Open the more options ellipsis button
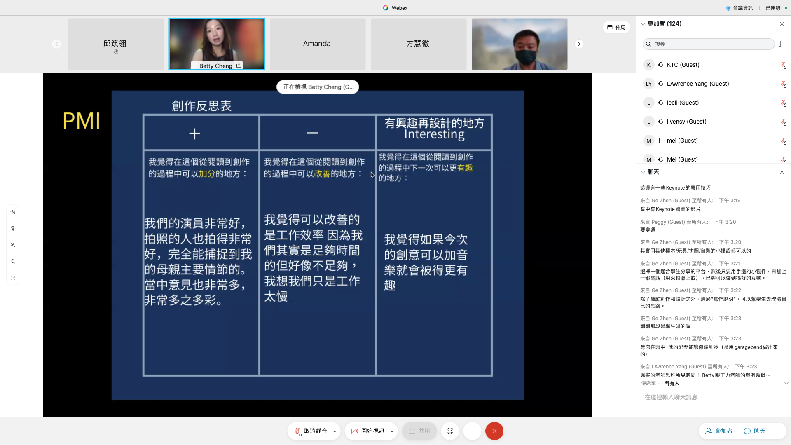791x445 pixels. [x=472, y=431]
